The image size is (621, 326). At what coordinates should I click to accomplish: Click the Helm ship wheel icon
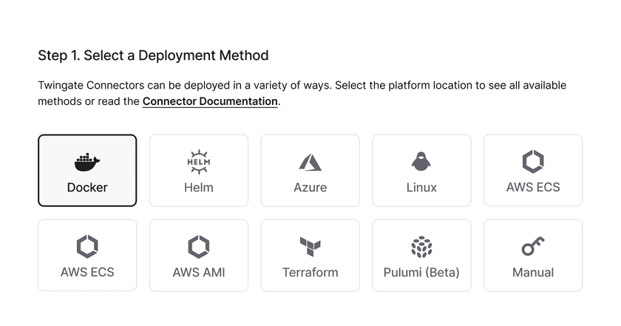199,160
